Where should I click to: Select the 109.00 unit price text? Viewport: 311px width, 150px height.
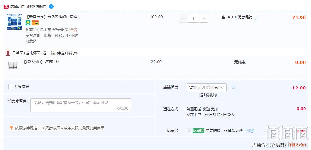[x=156, y=17]
